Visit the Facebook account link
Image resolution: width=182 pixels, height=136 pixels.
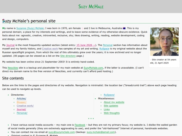(80, 125)
